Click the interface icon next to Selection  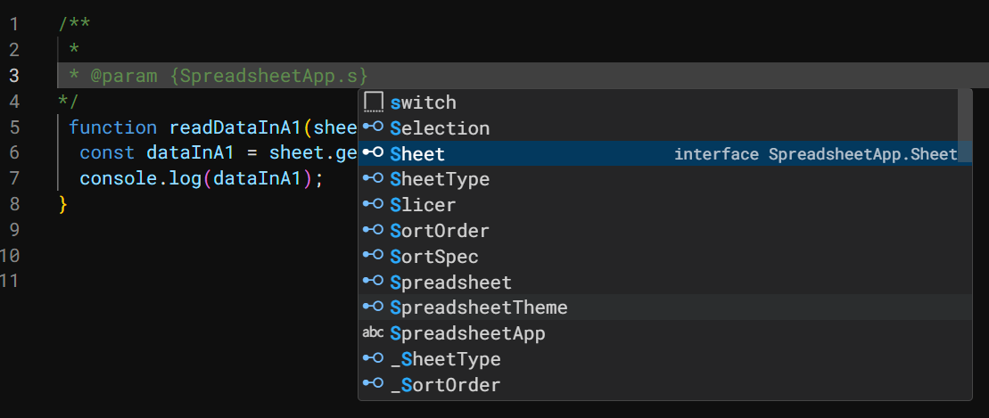(x=374, y=128)
